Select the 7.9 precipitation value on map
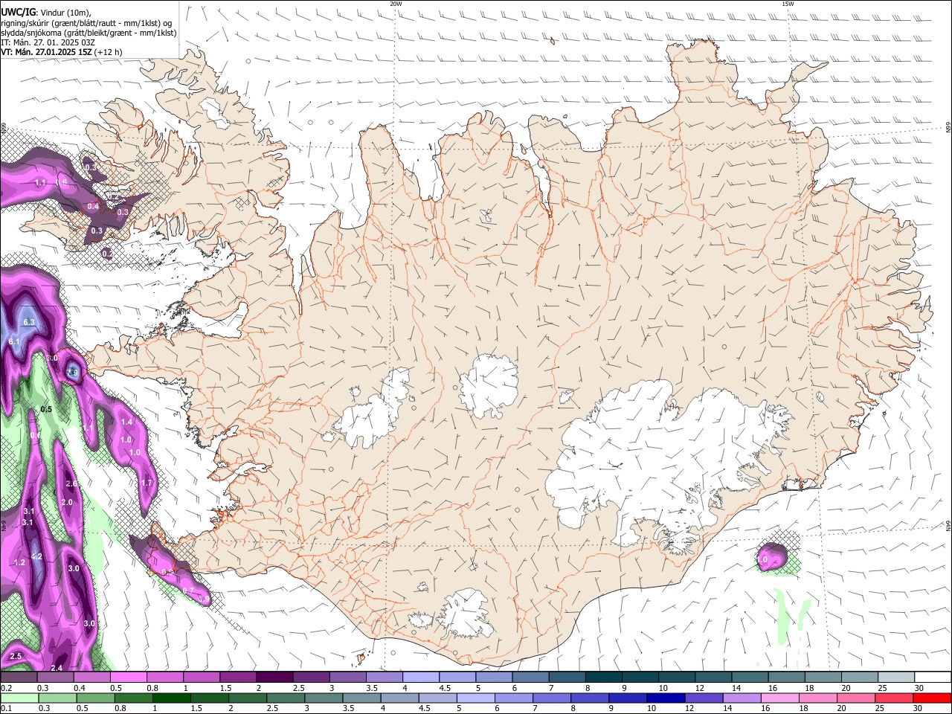Image resolution: width=952 pixels, height=714 pixels. click(72, 373)
